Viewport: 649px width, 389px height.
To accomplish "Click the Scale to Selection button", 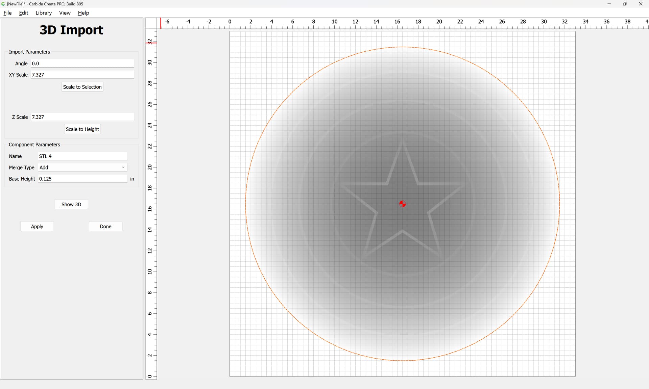I will (x=82, y=87).
